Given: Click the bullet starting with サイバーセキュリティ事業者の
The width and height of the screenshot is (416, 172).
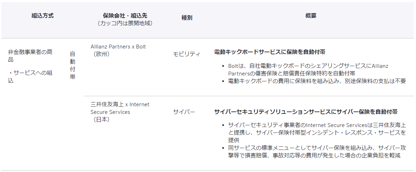Looking at the screenshot, I should 317,133.
